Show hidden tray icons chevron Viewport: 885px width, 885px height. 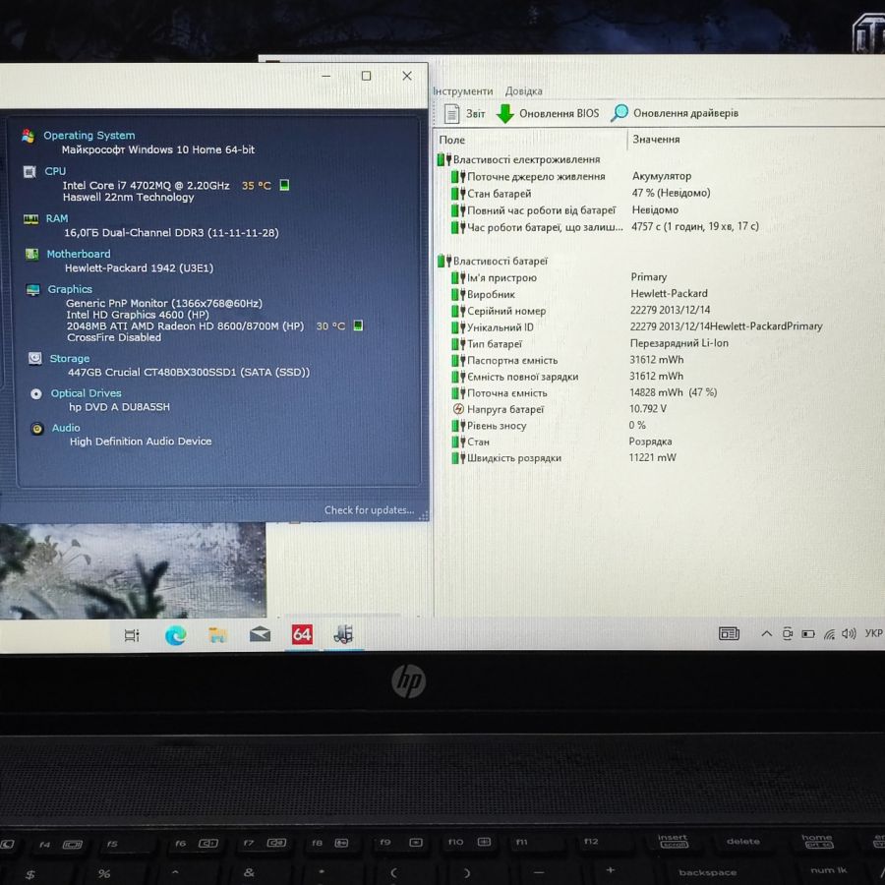click(766, 634)
